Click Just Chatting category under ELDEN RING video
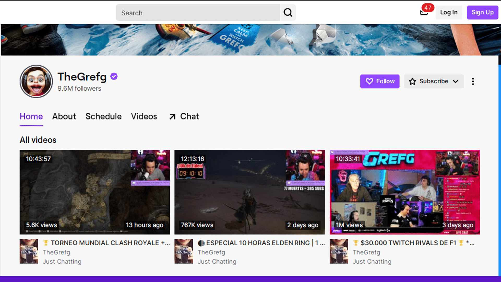This screenshot has height=282, width=501. (217, 261)
